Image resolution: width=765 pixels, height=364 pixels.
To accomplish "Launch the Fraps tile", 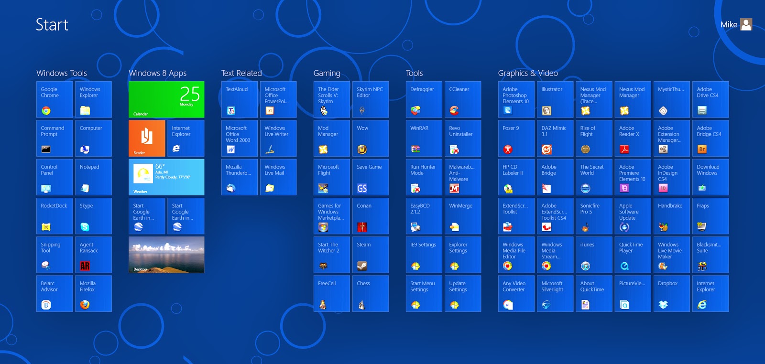I will pos(710,216).
